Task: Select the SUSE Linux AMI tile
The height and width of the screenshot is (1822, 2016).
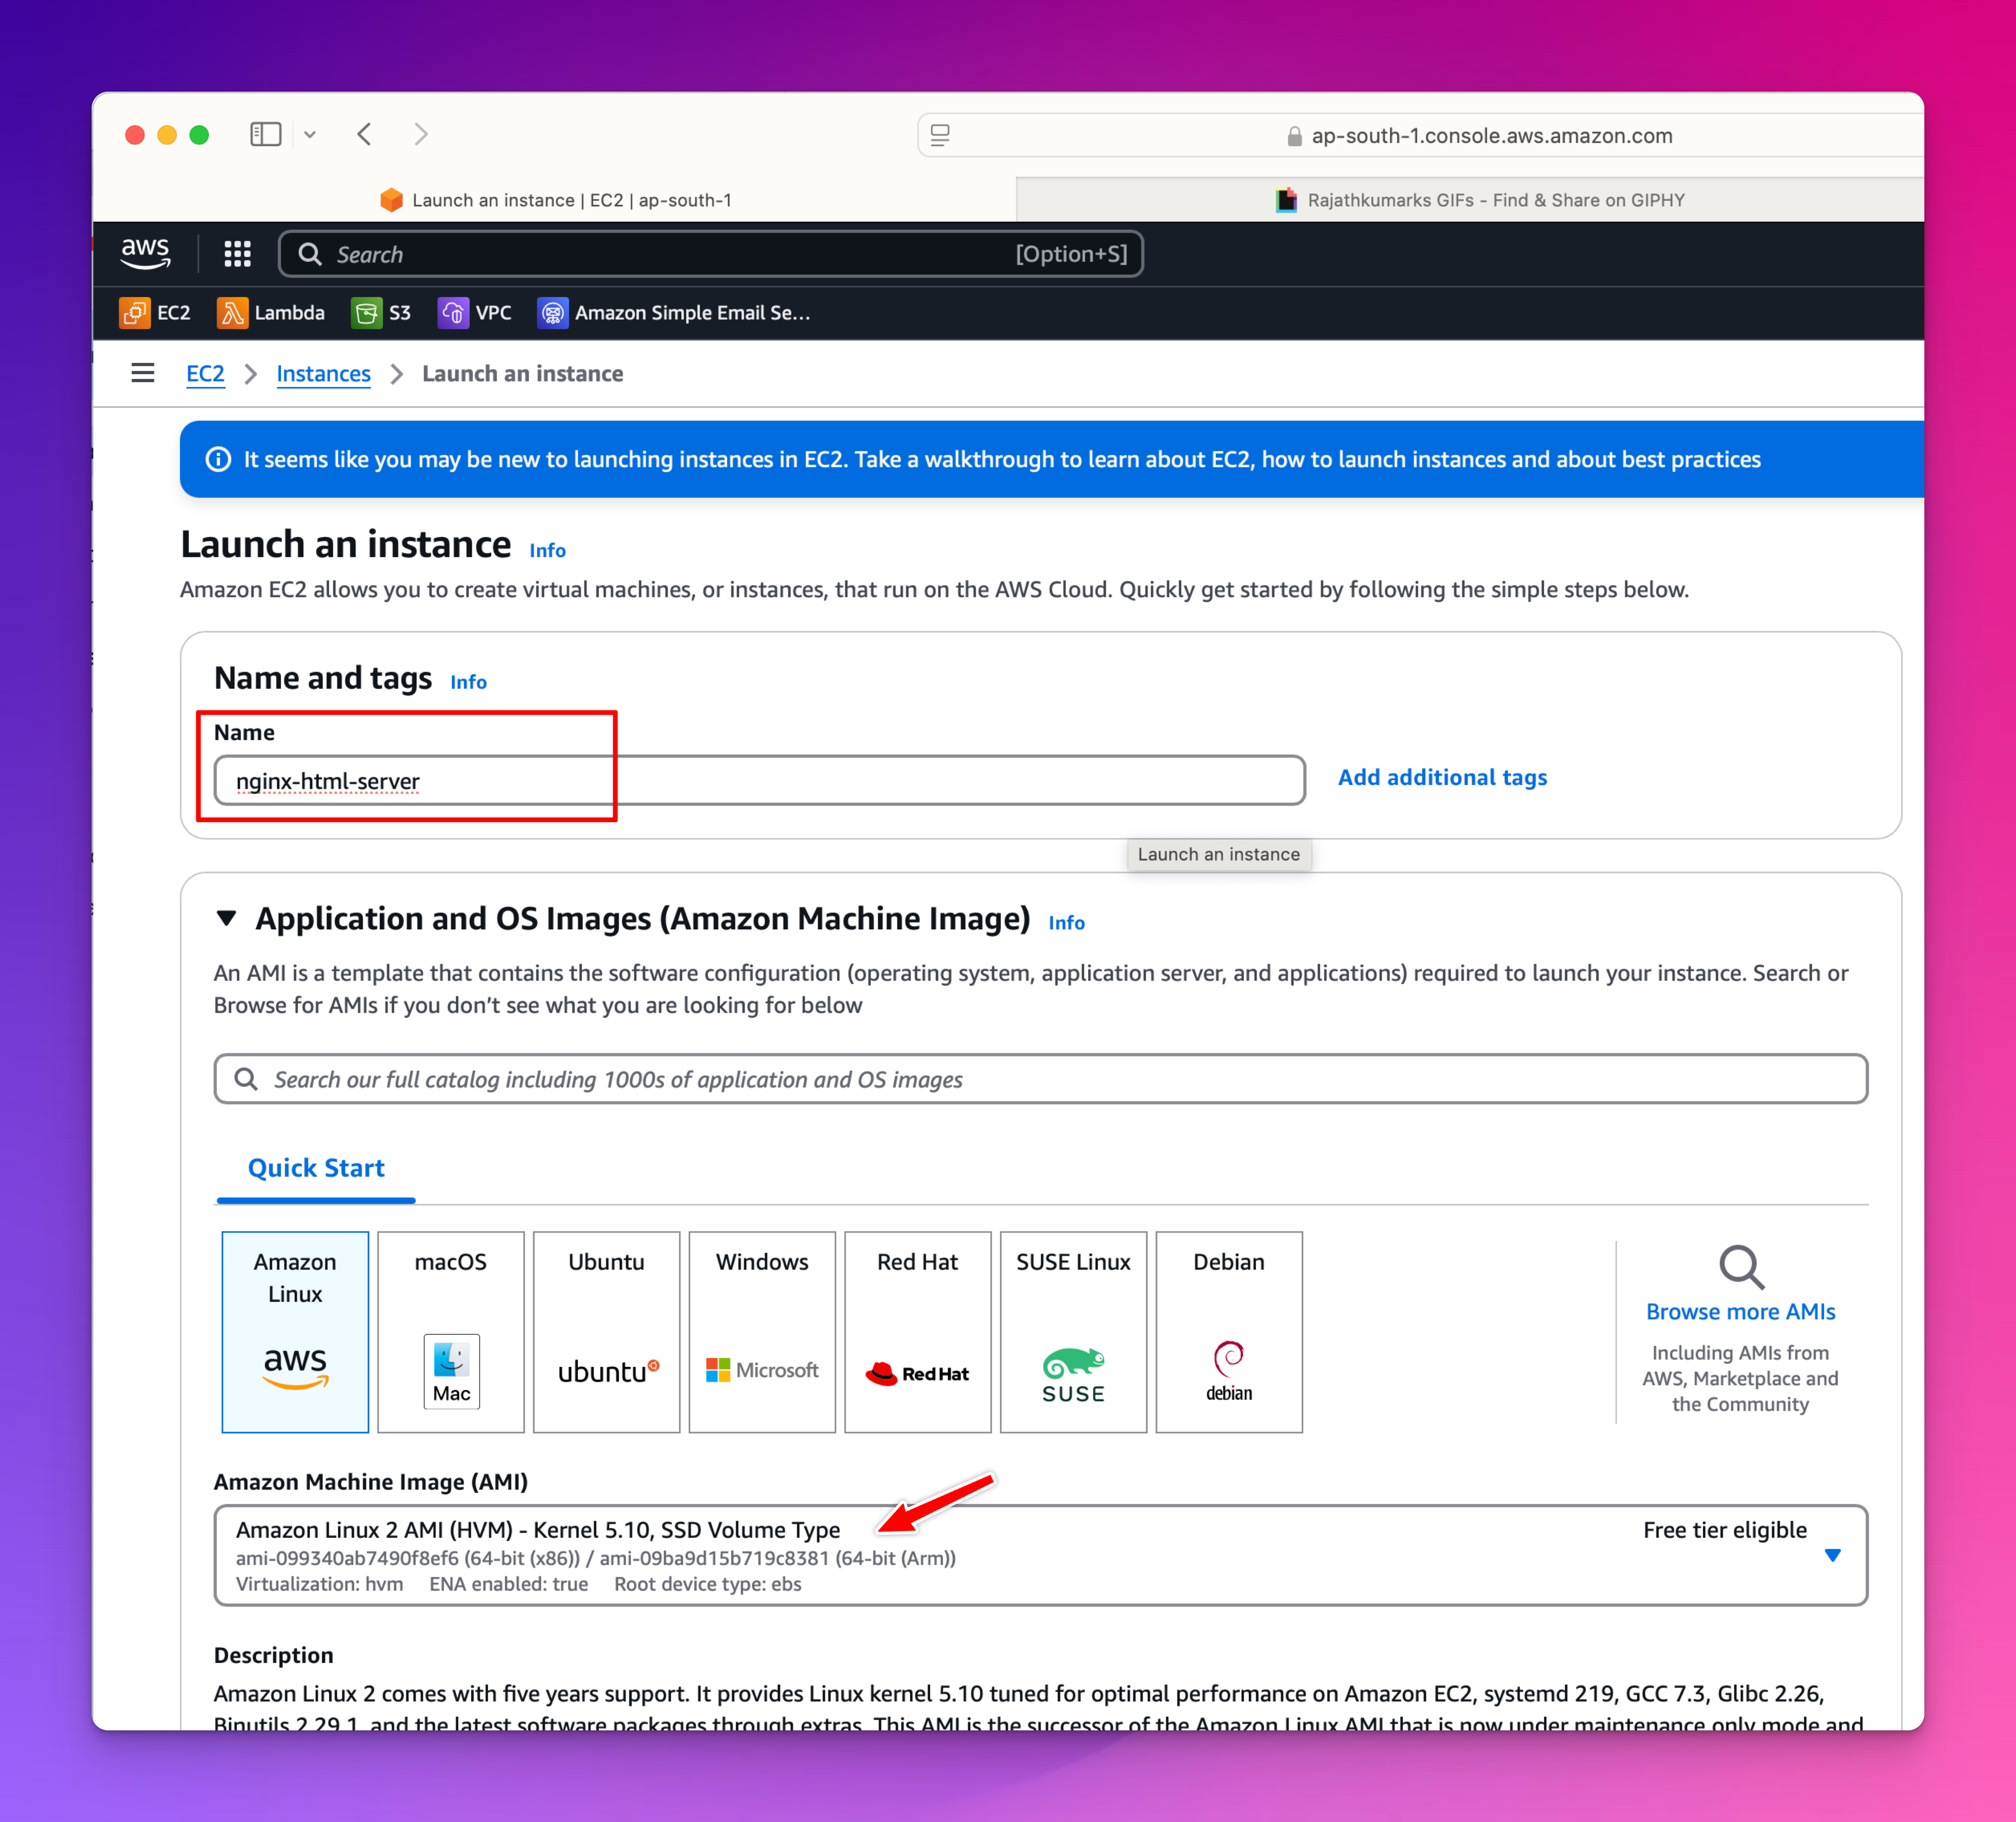Action: click(1074, 1332)
